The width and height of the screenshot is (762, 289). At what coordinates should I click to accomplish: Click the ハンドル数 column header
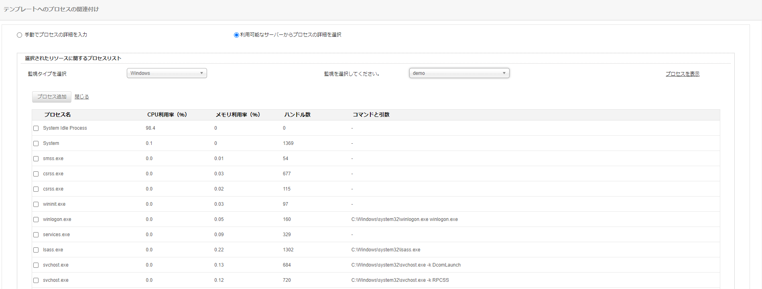[297, 115]
